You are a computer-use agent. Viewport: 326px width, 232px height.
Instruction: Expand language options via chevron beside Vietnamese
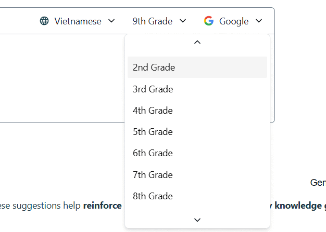pyautogui.click(x=111, y=21)
